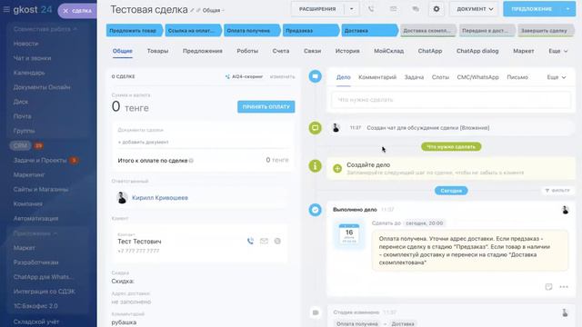Switch to the Товары tab

(x=157, y=51)
